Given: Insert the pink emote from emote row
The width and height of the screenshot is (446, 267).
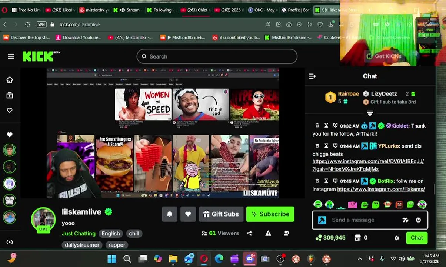Looking at the screenshot, I should pyautogui.click(x=352, y=204).
